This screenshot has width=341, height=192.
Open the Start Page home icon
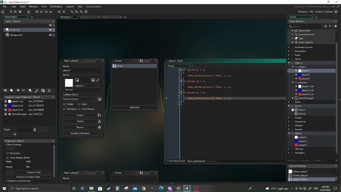tap(3, 12)
